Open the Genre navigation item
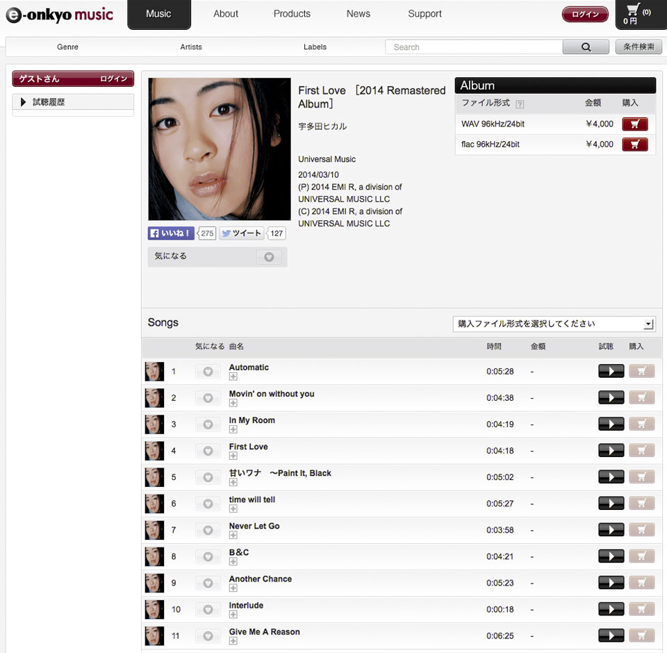This screenshot has height=653, width=667. tap(67, 47)
